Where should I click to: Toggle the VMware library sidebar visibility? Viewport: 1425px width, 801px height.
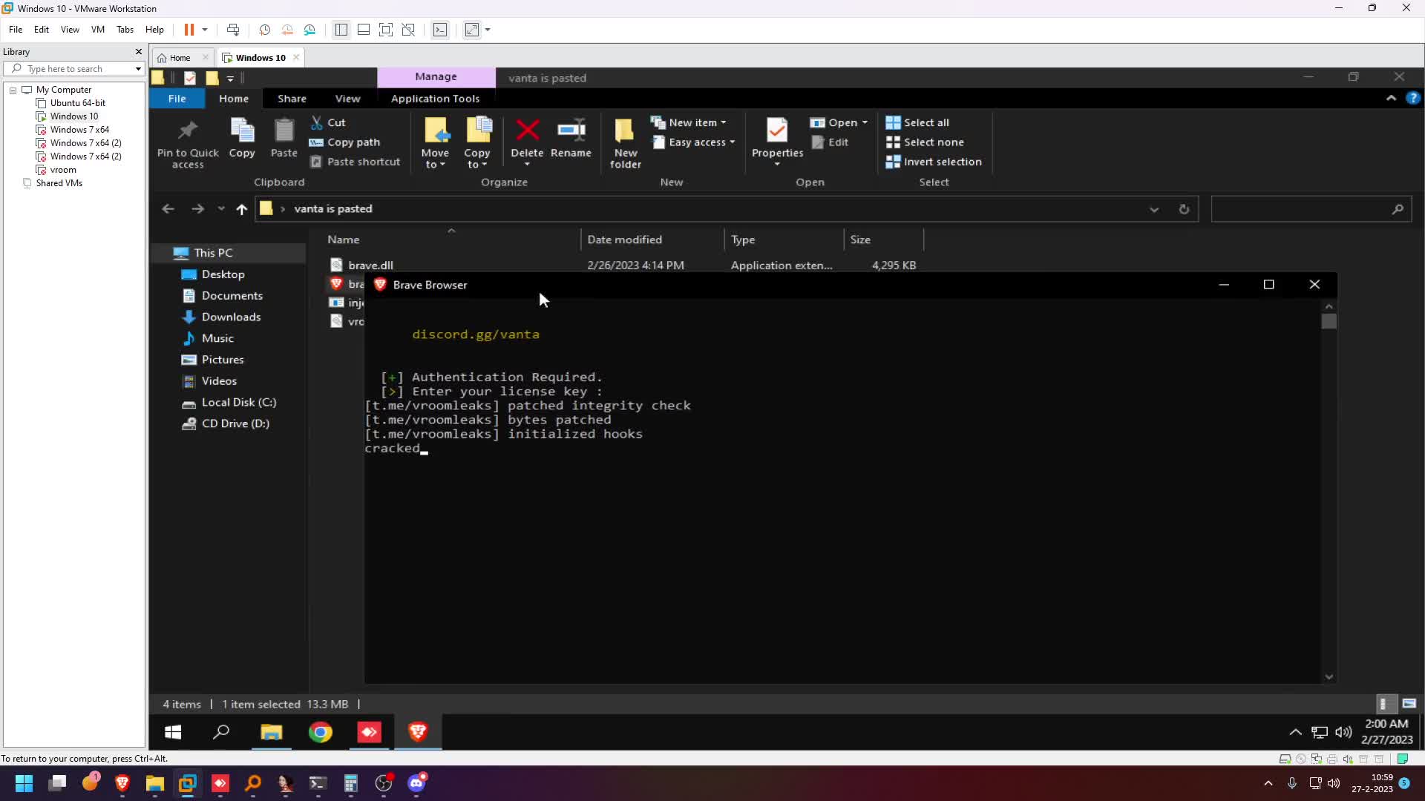[341, 30]
